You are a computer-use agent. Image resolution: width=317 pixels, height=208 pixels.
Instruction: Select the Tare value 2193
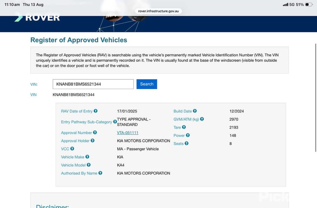[234, 128]
